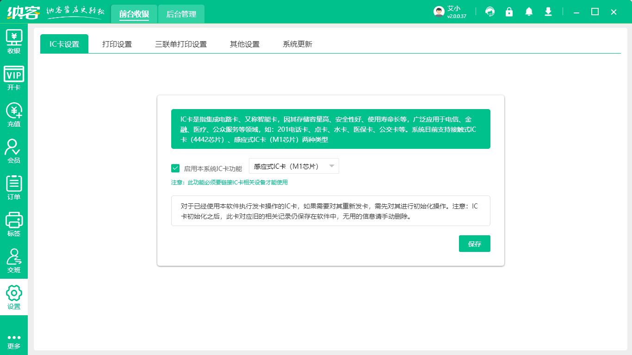
Task: Click the lock screen icon
Action: [509, 12]
